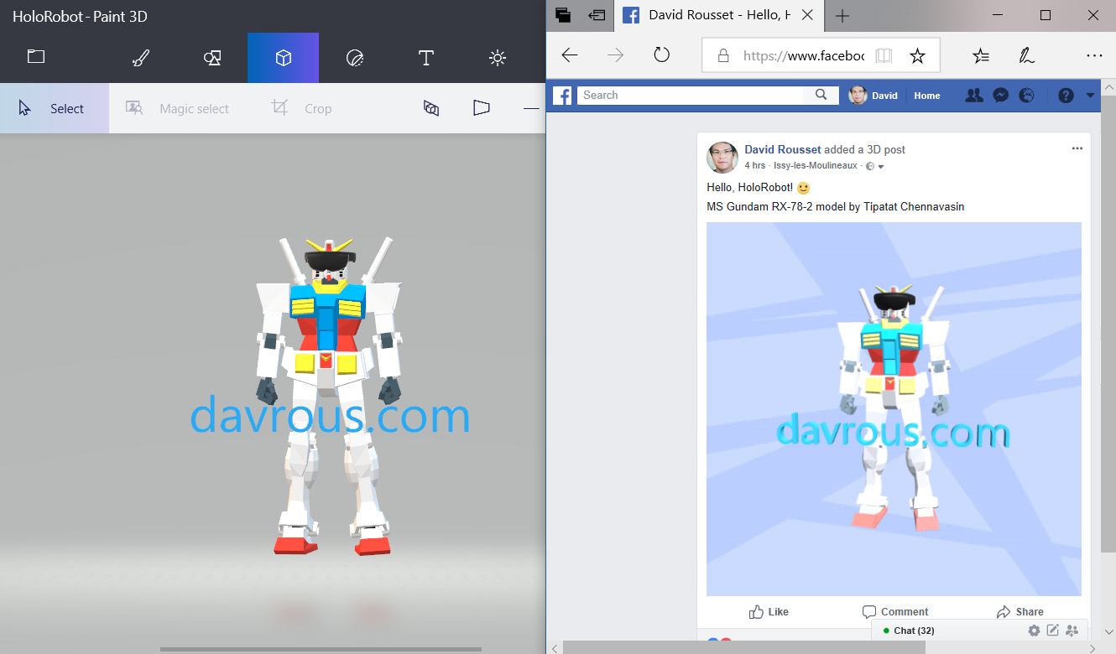The height and width of the screenshot is (654, 1116).
Task: Open Messenger in the Facebook header
Action: coord(1000,96)
